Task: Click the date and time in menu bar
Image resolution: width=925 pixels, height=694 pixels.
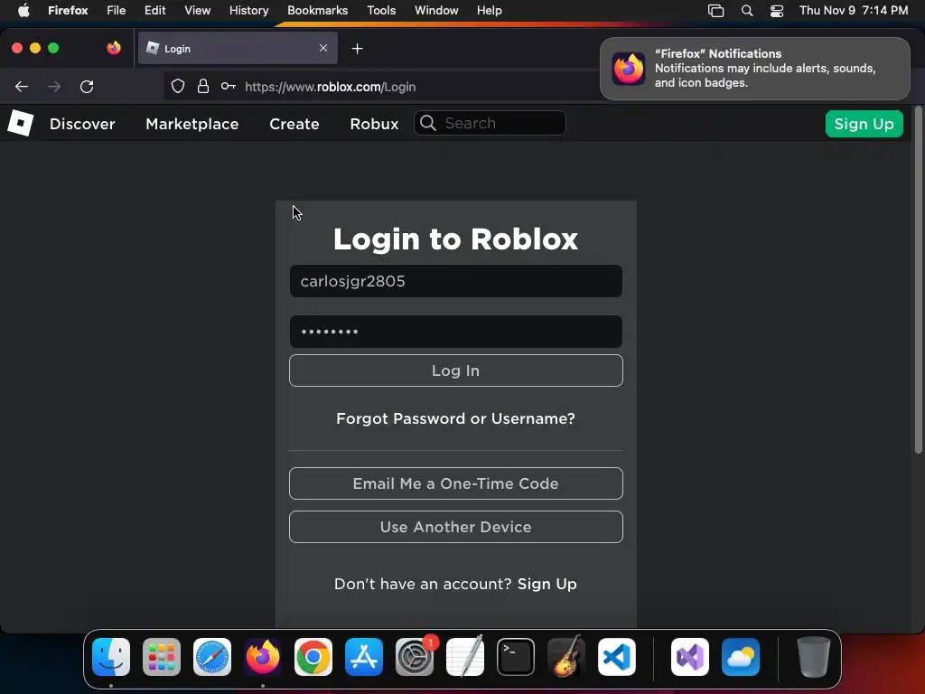Action: (x=853, y=10)
